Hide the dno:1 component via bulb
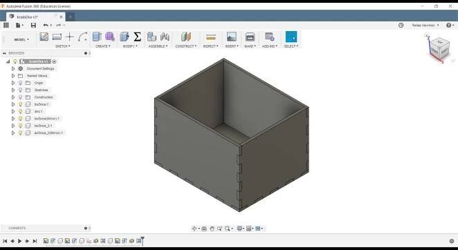458x250 pixels. (x=21, y=111)
